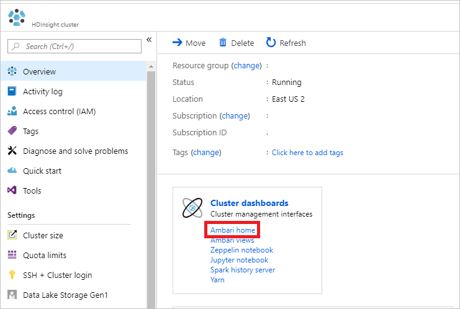The image size is (460, 309).
Task: Open Ambari views link
Action: point(232,240)
